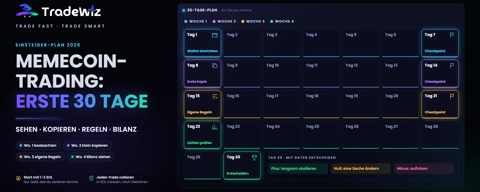This screenshot has width=480, height=192.
Task: Click the flag icon in Tag 7
Action: click(452, 35)
